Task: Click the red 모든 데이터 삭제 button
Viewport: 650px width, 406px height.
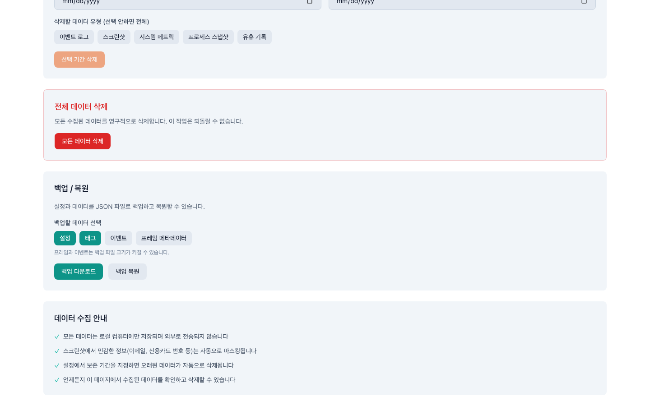Action: (83, 141)
